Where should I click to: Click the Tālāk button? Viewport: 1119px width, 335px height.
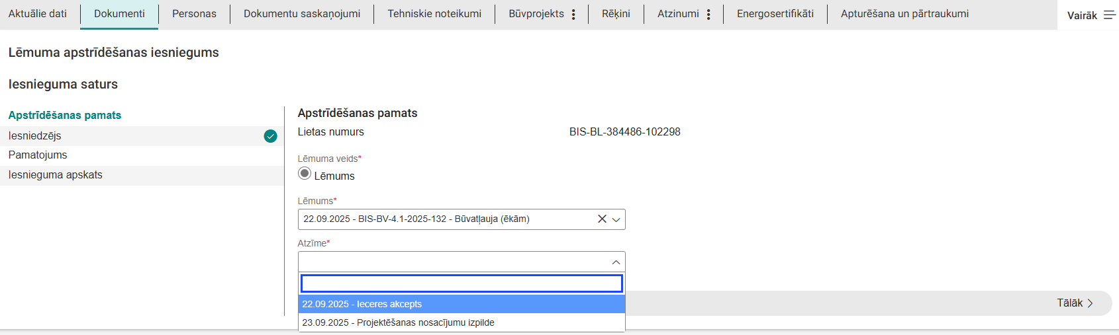point(1069,303)
